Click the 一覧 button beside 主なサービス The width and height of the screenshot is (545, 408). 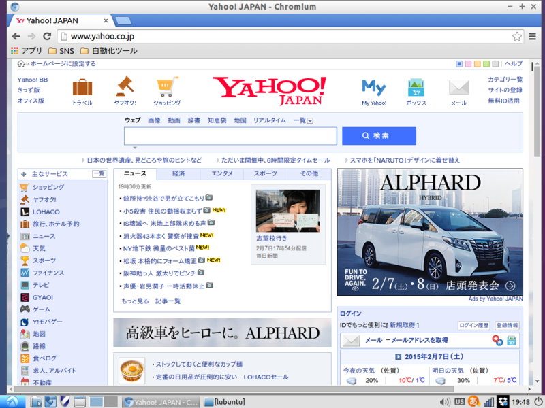99,174
